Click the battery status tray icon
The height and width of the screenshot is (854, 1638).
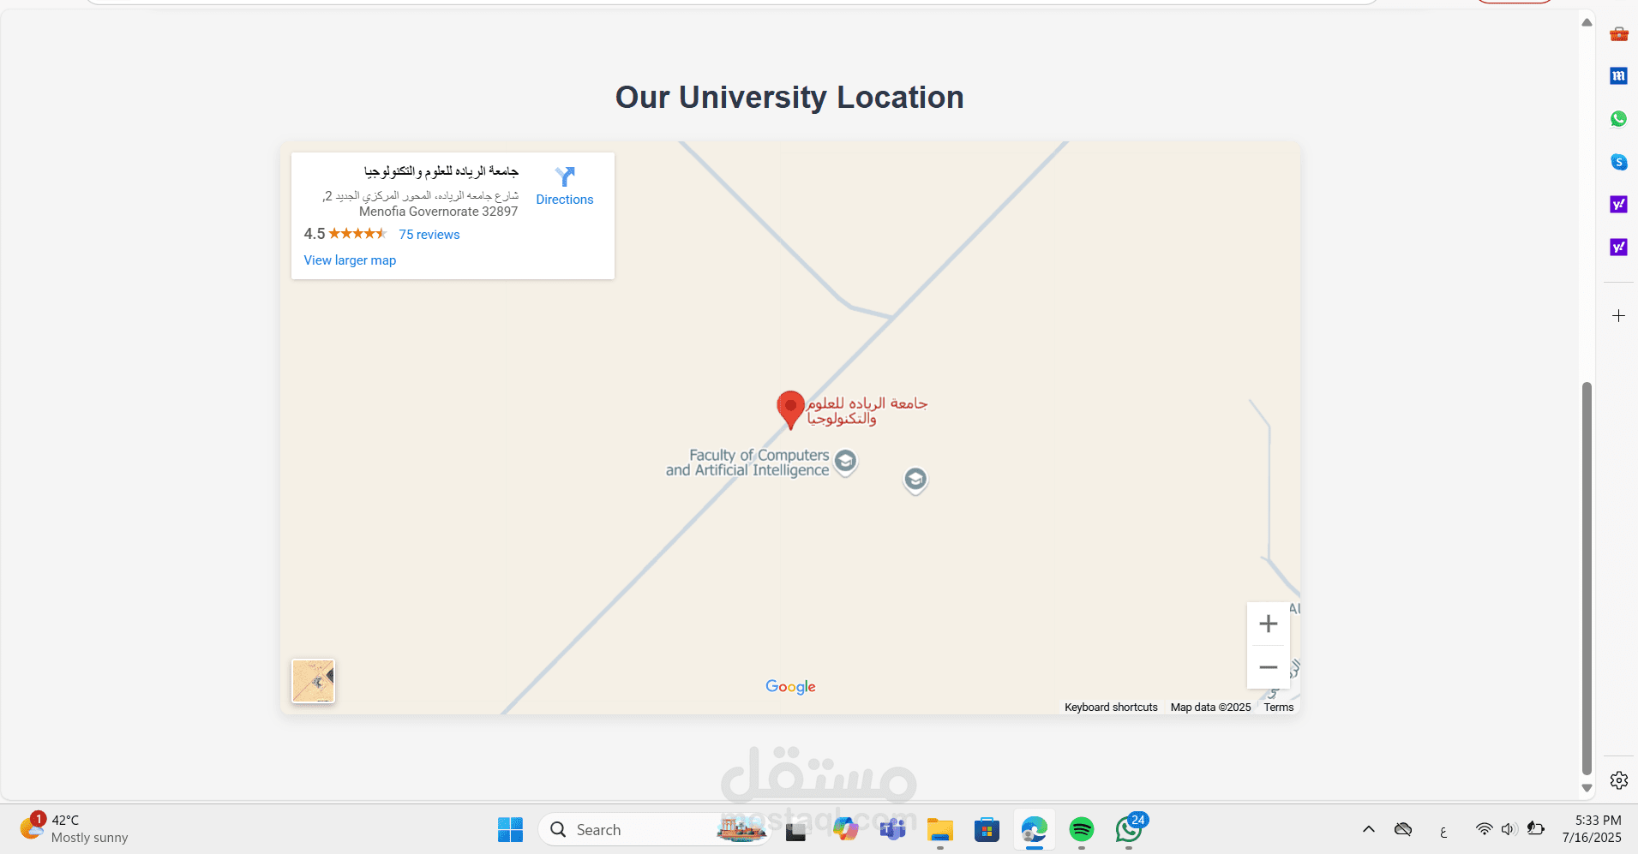(x=1536, y=829)
